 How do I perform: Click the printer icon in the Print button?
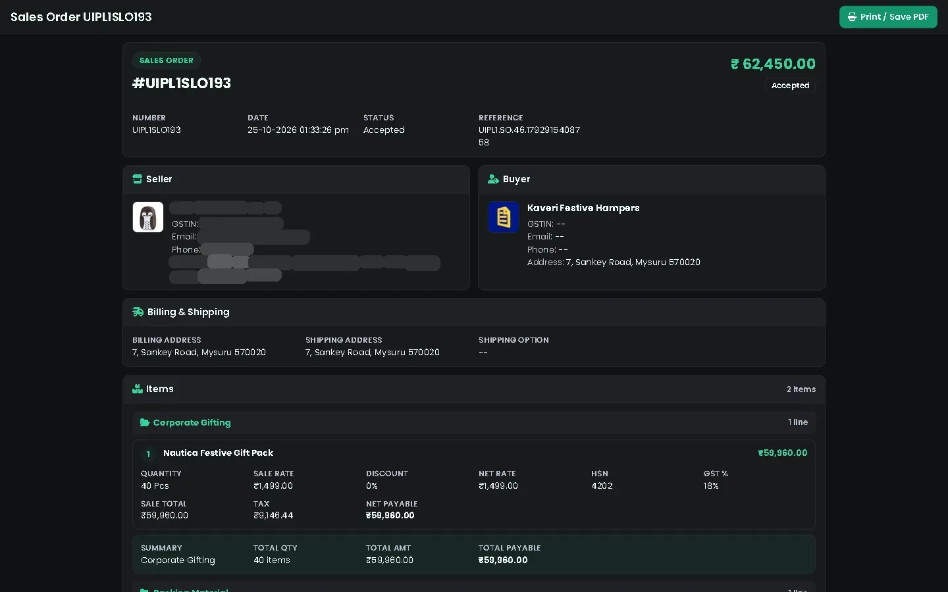click(x=852, y=17)
